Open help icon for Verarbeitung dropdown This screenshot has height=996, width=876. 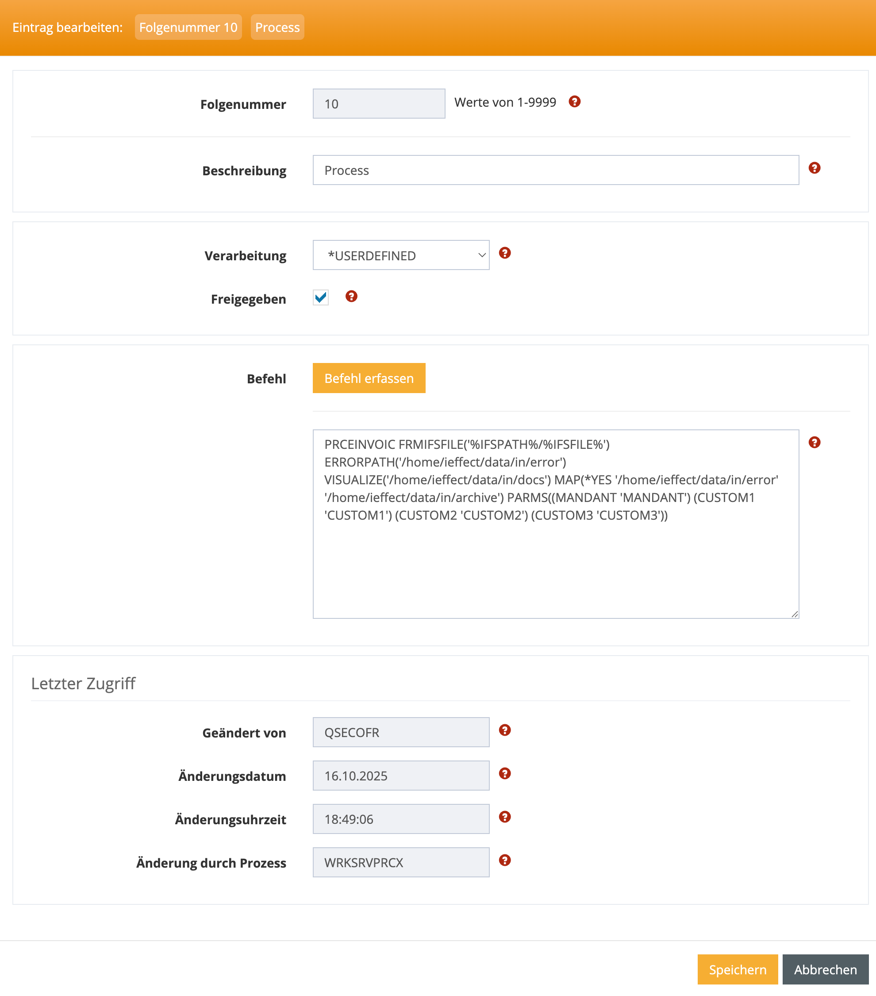pyautogui.click(x=504, y=253)
